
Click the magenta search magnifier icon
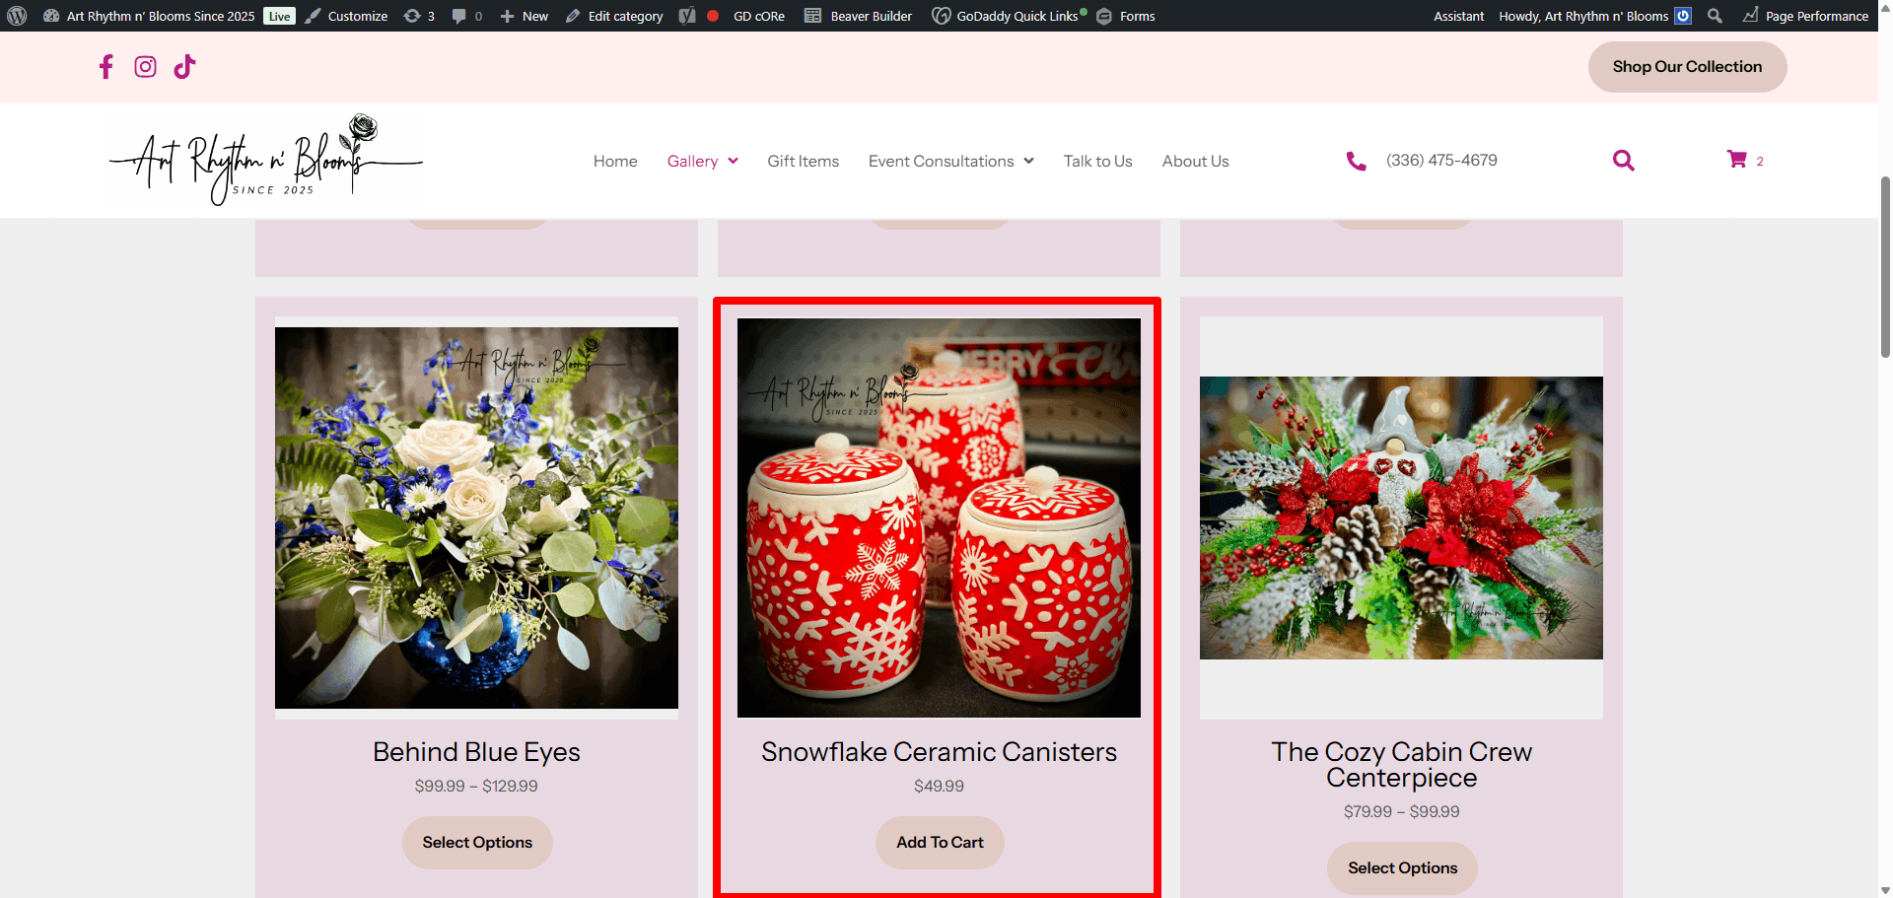pyautogui.click(x=1623, y=161)
